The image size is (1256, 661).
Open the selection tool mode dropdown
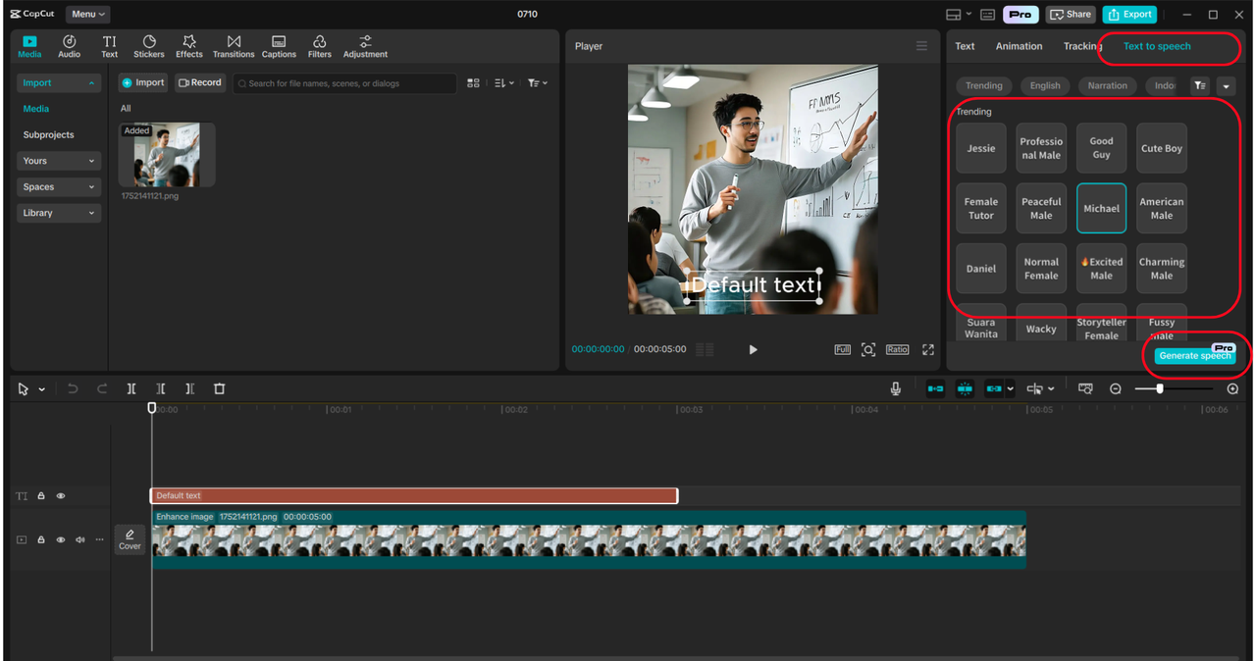[42, 389]
